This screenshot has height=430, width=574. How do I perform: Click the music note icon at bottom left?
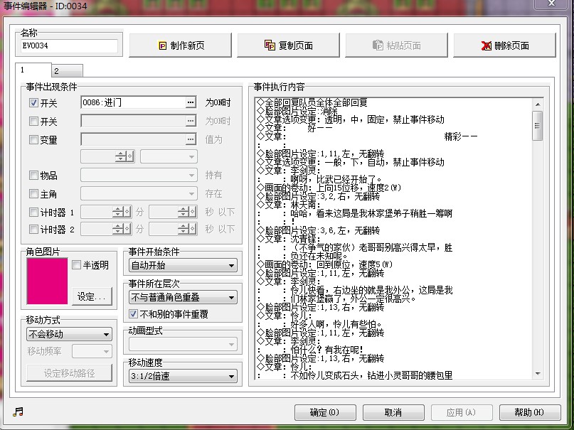coord(18,412)
